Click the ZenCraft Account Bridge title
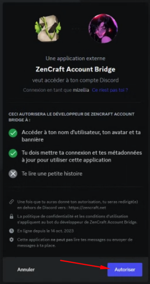150x284 pixels. coord(75,70)
